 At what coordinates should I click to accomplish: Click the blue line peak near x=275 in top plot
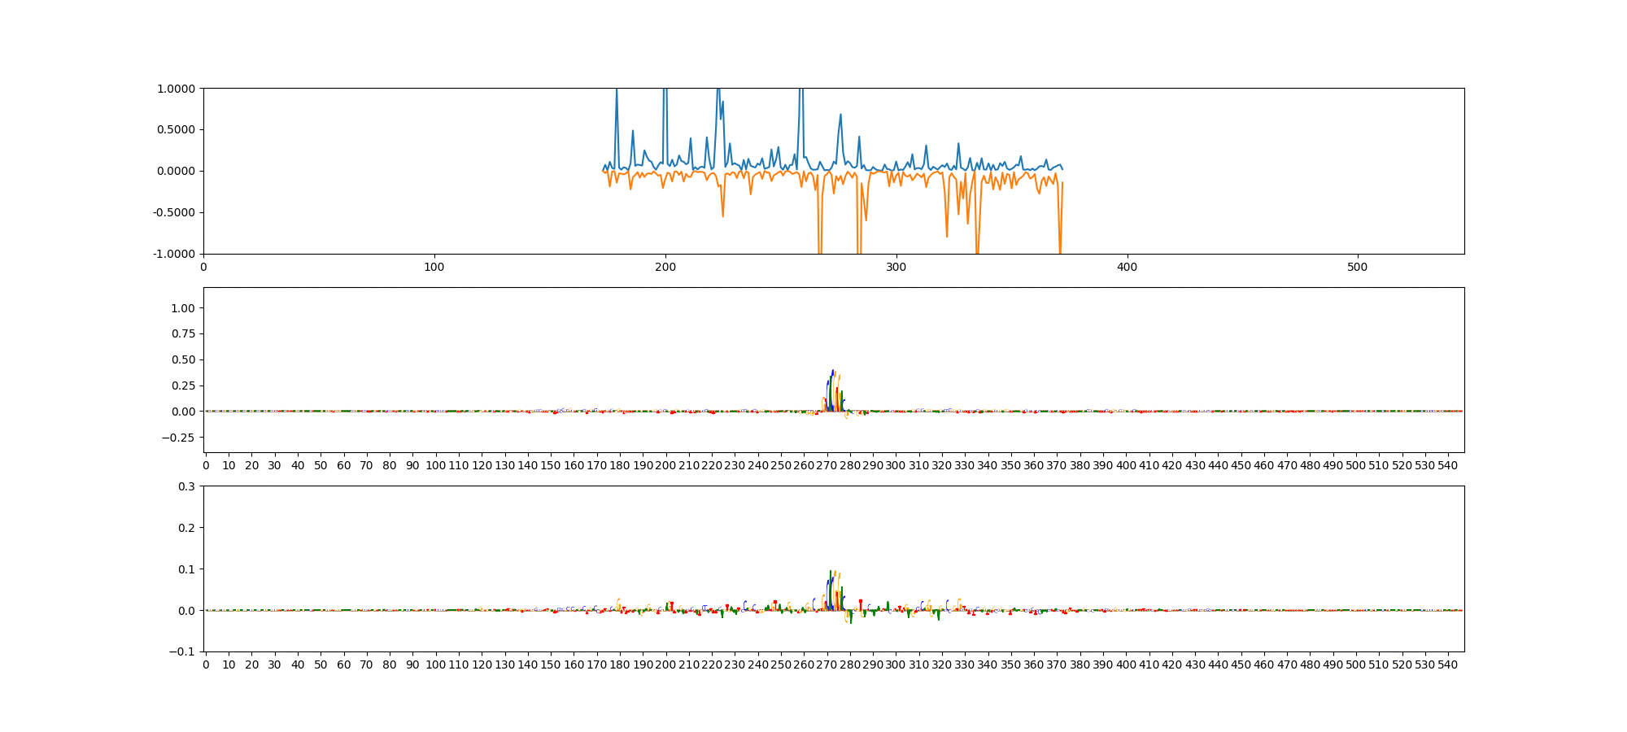(840, 115)
